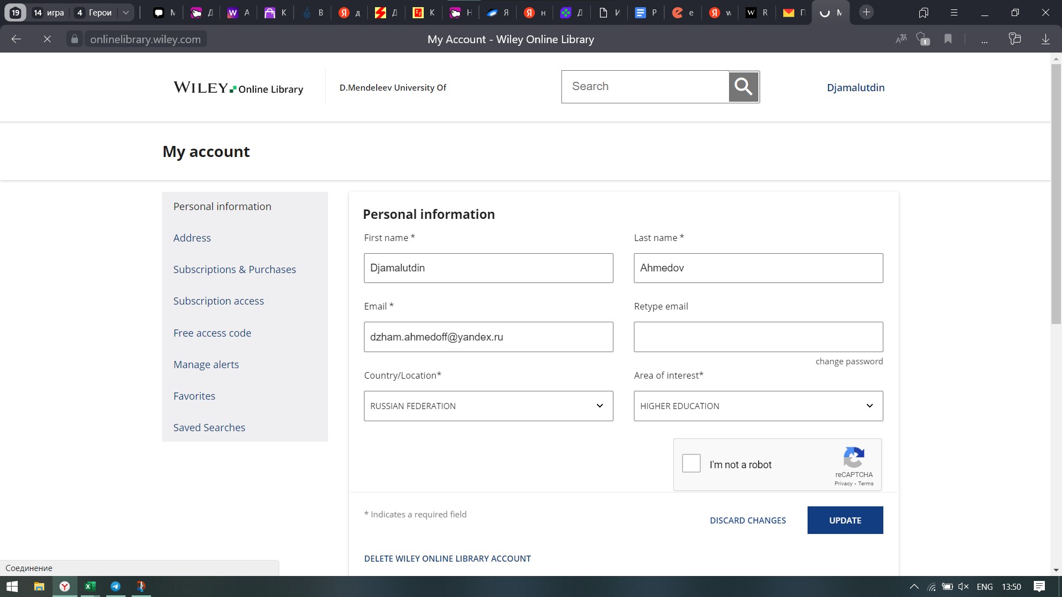Open the Wi-Fi network tray icon
This screenshot has width=1062, height=597.
coord(931,586)
